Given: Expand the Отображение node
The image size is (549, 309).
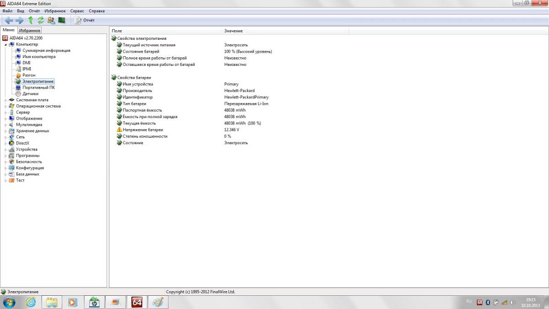Looking at the screenshot, I should coord(6,119).
